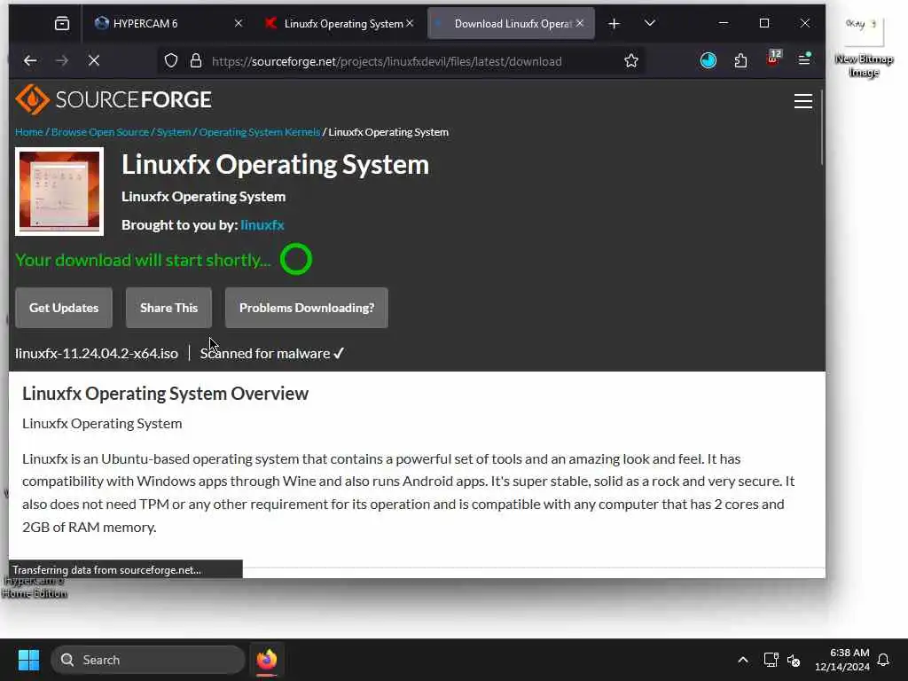Image resolution: width=908 pixels, height=681 pixels.
Task: Show hidden system tray icons
Action: pos(742,660)
